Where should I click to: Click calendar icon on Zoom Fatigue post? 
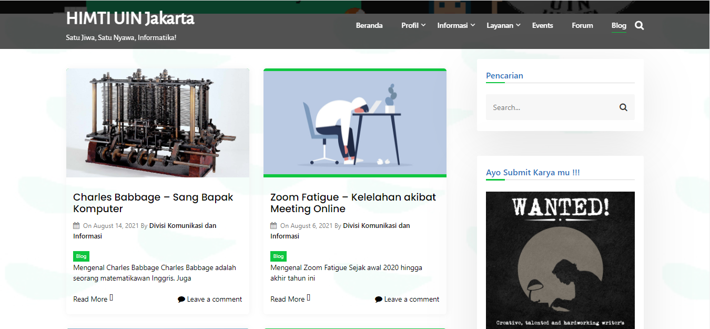click(x=273, y=226)
